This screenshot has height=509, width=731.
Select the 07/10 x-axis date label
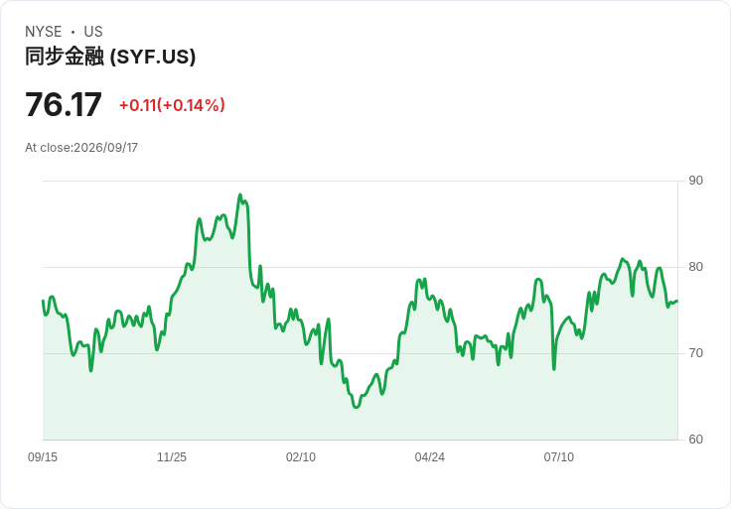tap(558, 457)
